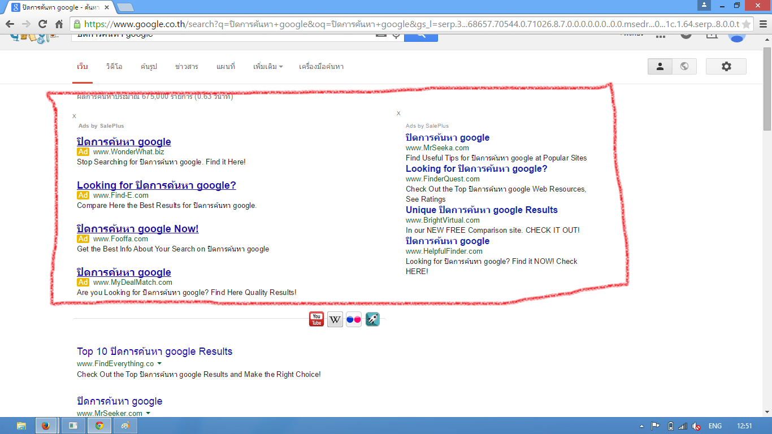Open the taskbar clock showing 12:51
Image resolution: width=772 pixels, height=434 pixels.
[x=745, y=426]
